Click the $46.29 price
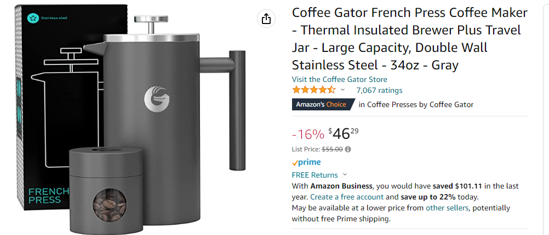Viewport: 549px width, 235px height. (343, 134)
